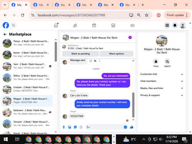Open the GIF picker icon
192x144 pixels.
click(81, 127)
